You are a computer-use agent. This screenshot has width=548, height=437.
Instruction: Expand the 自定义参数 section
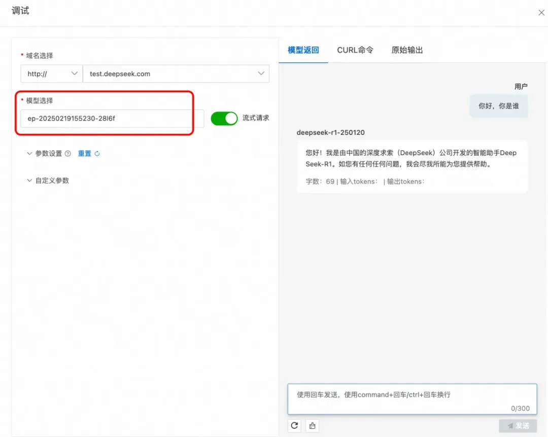[48, 180]
